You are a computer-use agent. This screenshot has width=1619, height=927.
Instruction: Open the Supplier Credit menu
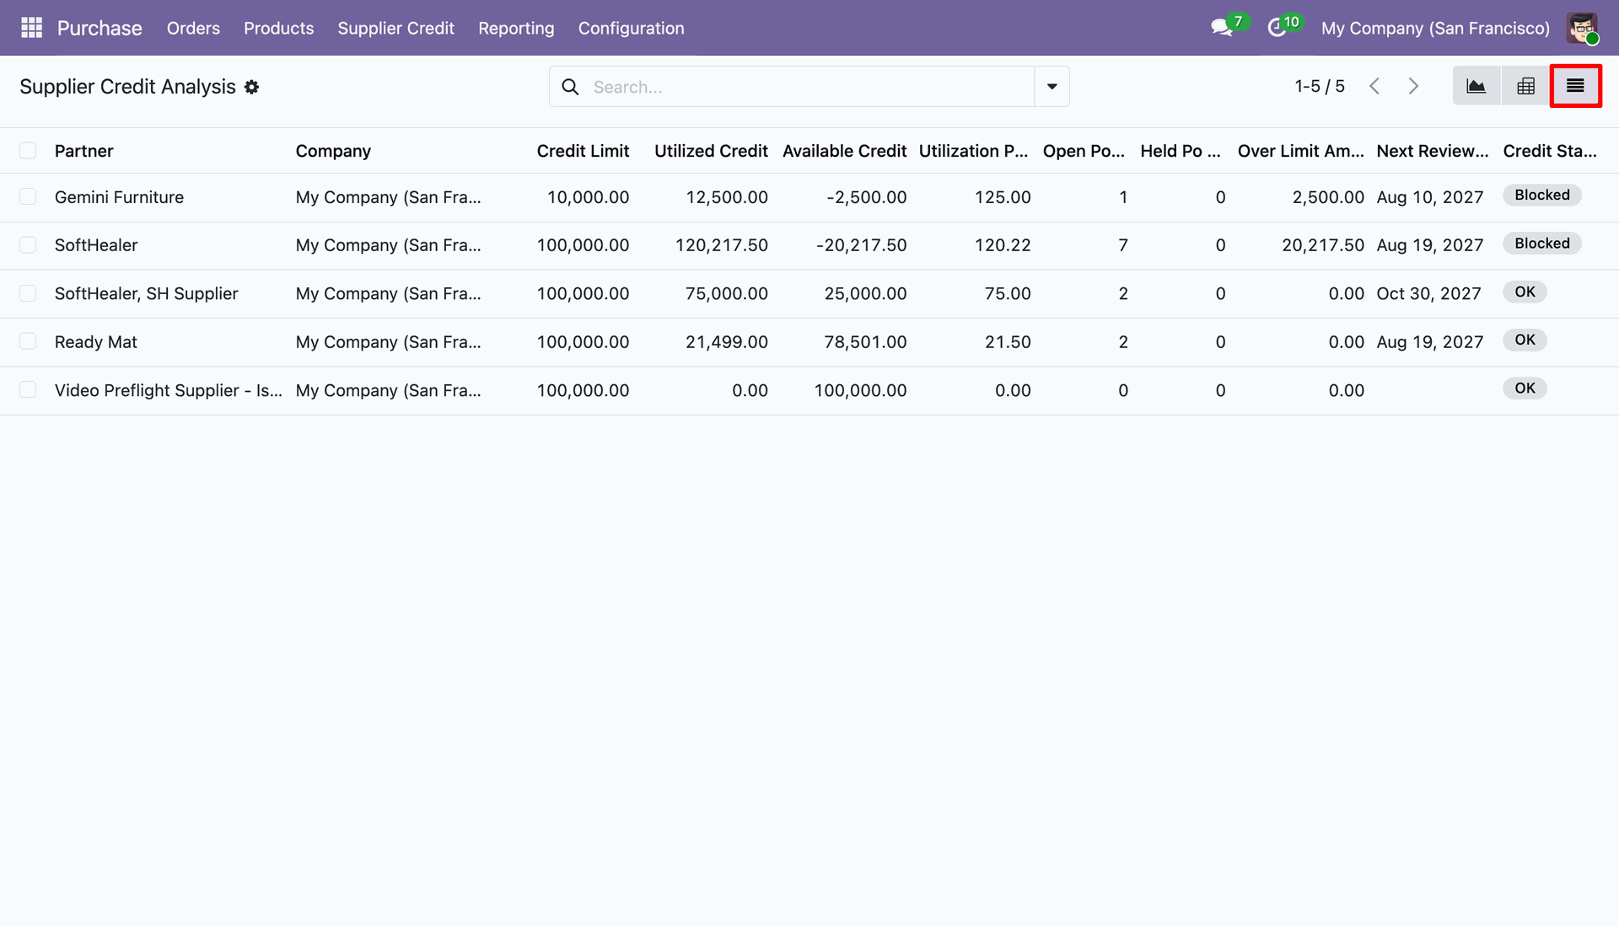pos(395,28)
